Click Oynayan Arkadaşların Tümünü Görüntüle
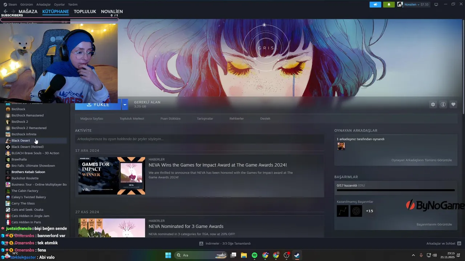 (x=421, y=160)
